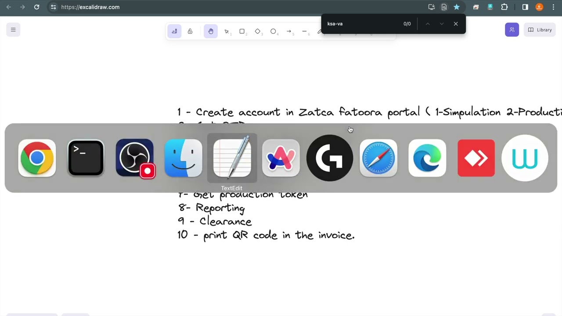
Task: Click the "9 - Clearance" canvas text
Action: point(215,222)
